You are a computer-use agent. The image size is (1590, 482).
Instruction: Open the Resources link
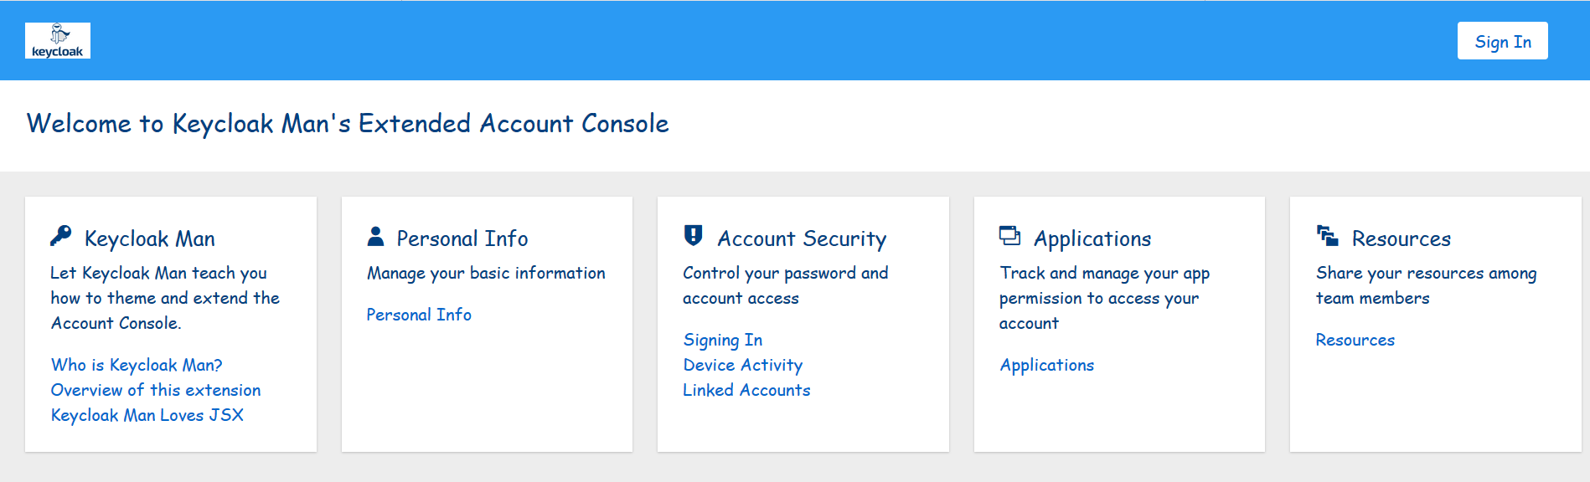[1355, 340]
